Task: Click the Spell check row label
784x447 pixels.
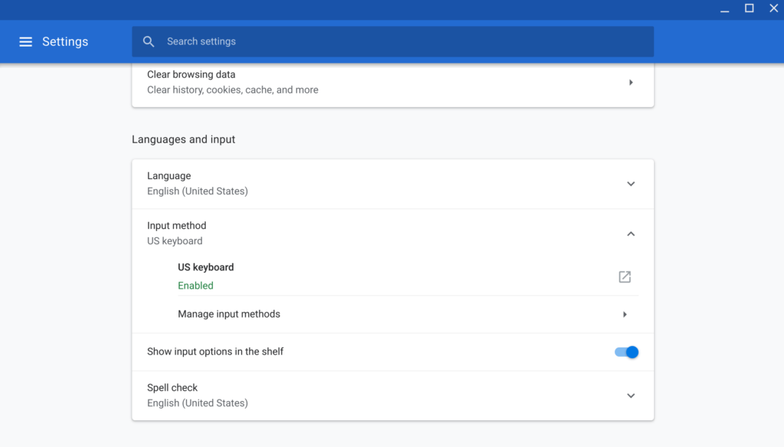Action: tap(172, 388)
